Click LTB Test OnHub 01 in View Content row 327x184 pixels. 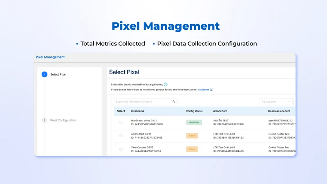[224, 148]
